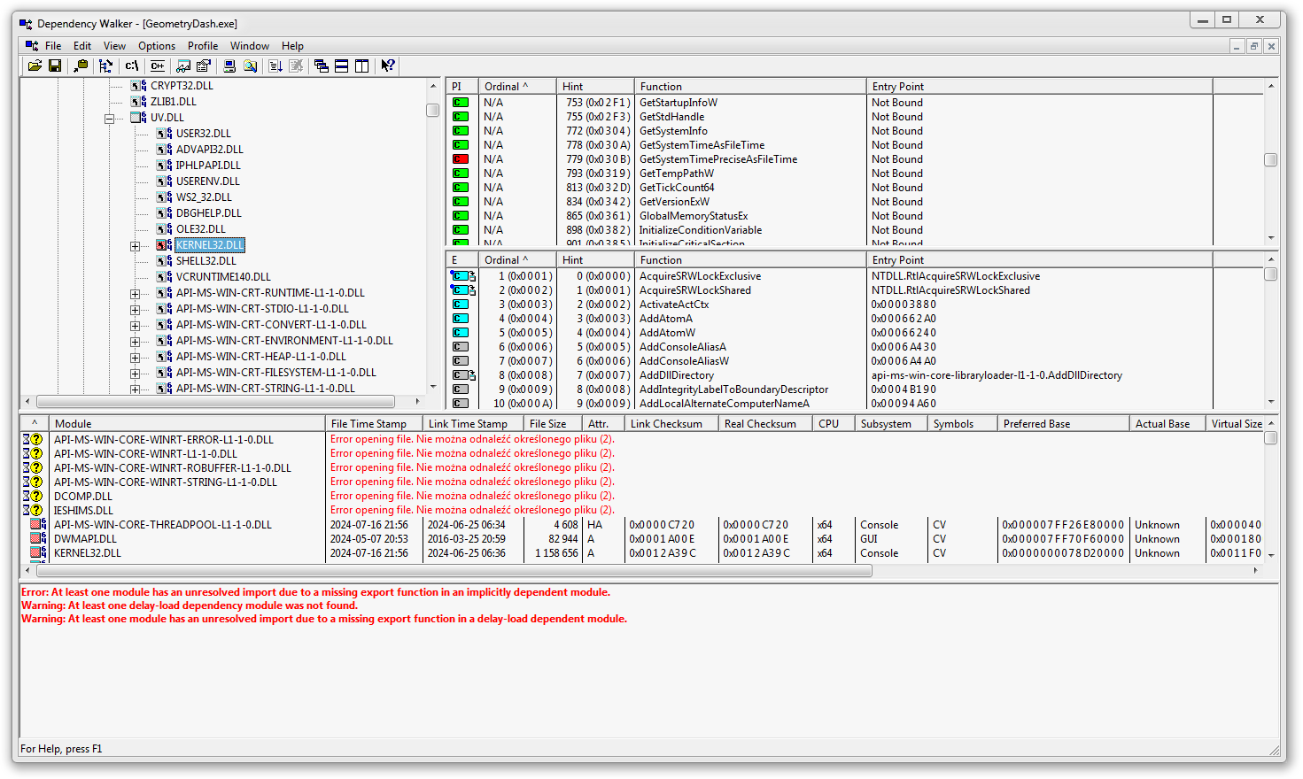Expand the API-MS-WIN-CRT-HEAP-L1-1-0.DLL node
Image resolution: width=1303 pixels, height=779 pixels.
[x=135, y=357]
